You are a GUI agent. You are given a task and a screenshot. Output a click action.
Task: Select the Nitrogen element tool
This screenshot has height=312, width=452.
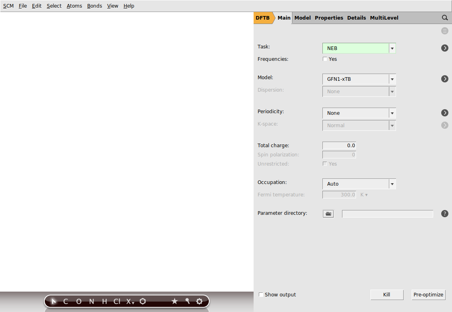click(x=91, y=301)
